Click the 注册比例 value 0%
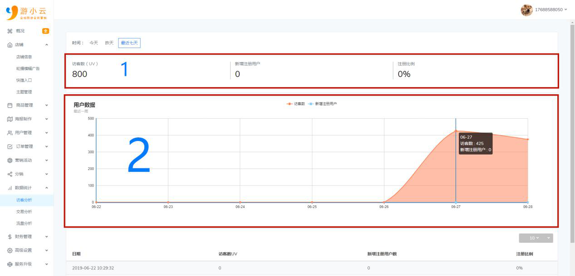Image resolution: width=575 pixels, height=276 pixels. [x=404, y=74]
